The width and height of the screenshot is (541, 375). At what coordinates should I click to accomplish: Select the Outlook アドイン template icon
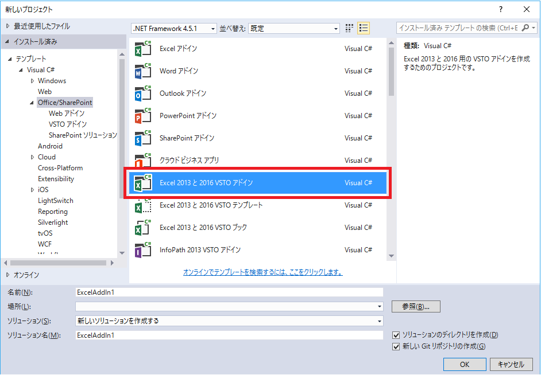[143, 93]
